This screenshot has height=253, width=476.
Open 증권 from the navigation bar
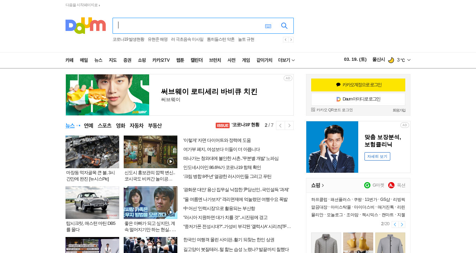pyautogui.click(x=127, y=60)
